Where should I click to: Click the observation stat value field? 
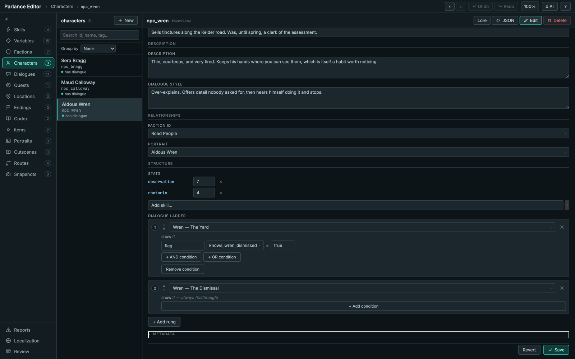pyautogui.click(x=204, y=182)
